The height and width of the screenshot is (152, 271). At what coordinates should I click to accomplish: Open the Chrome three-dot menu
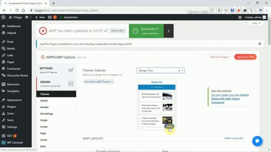[x=267, y=10]
